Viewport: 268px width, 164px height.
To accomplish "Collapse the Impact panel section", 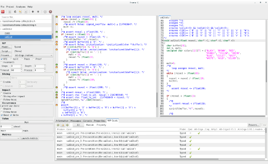I will (x=1, y=90).
